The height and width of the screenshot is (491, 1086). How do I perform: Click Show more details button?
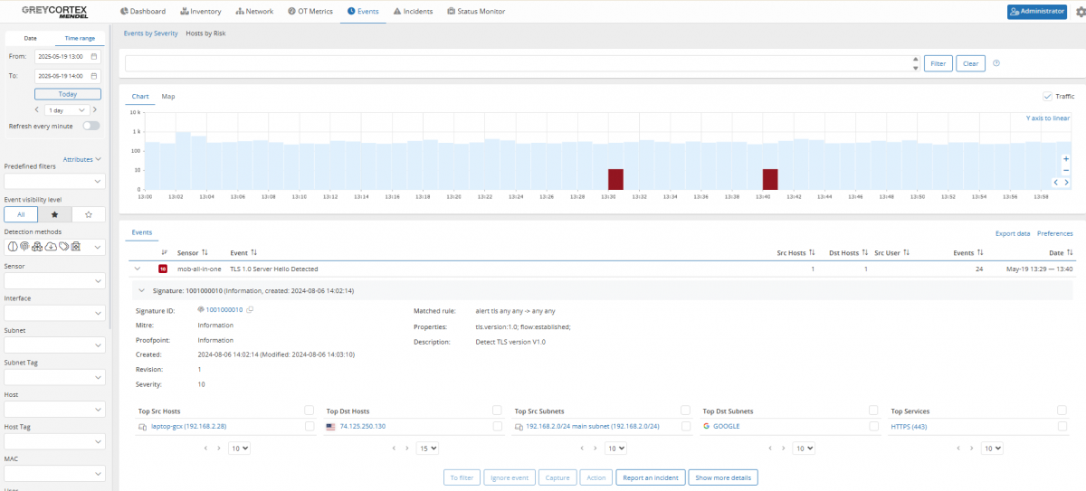722,477
